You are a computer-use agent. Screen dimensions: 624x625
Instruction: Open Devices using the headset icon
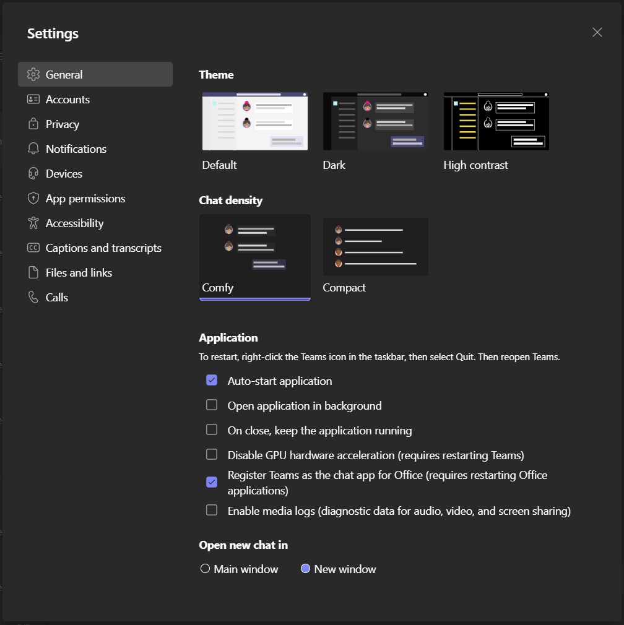(x=33, y=173)
